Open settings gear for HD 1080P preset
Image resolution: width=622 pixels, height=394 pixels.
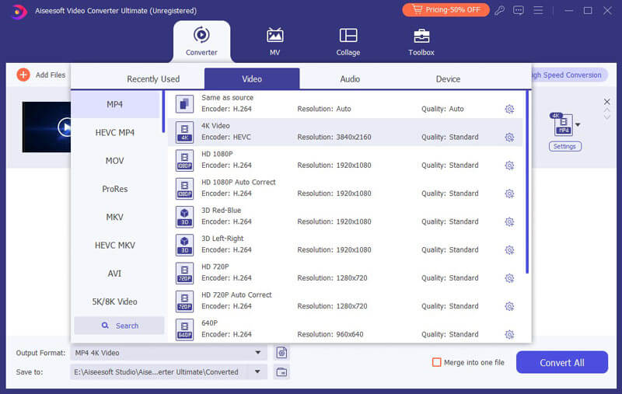coord(509,166)
